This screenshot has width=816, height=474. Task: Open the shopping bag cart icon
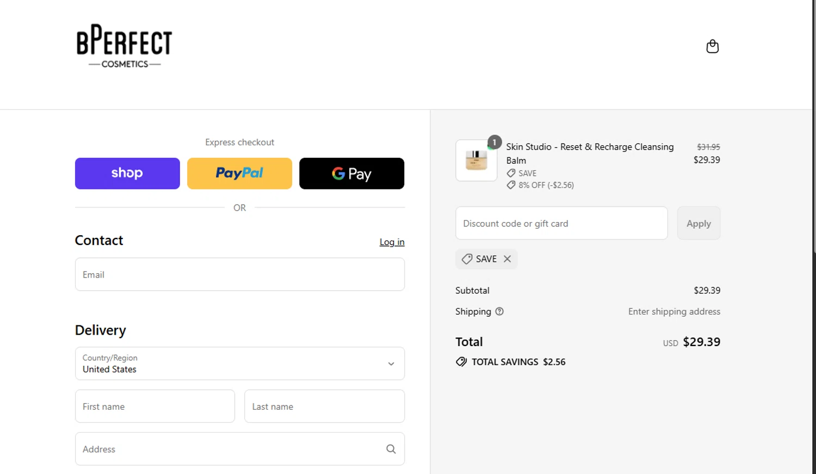point(712,46)
